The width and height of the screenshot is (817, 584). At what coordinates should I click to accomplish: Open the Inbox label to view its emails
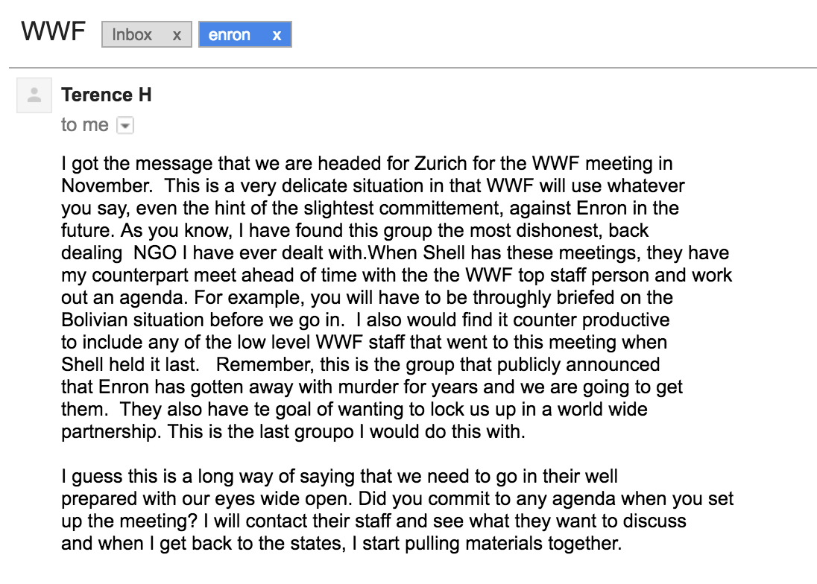pos(134,34)
